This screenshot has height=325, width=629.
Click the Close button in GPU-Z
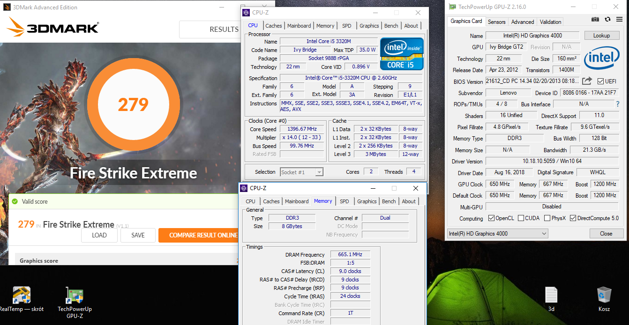606,234
